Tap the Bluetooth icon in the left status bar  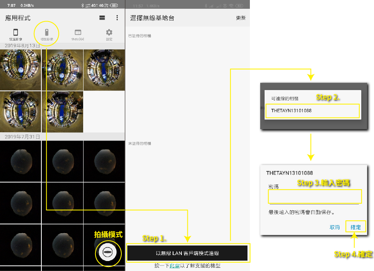point(82,6)
